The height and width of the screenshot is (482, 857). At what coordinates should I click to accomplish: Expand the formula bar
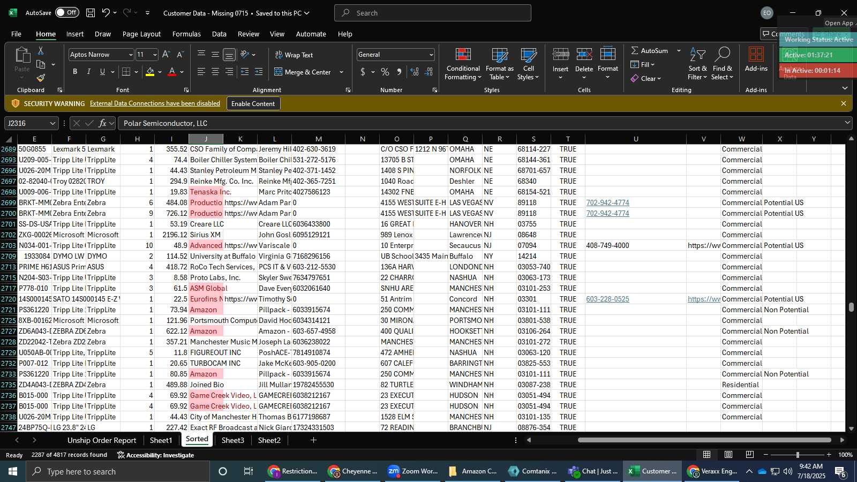pos(847,123)
